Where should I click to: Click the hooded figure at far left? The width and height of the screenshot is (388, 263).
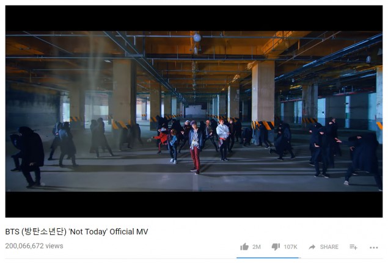(27, 156)
